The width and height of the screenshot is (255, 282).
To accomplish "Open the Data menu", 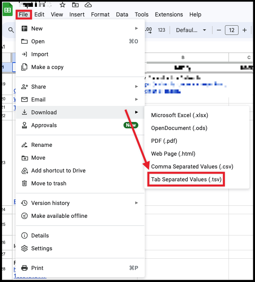I will point(122,14).
